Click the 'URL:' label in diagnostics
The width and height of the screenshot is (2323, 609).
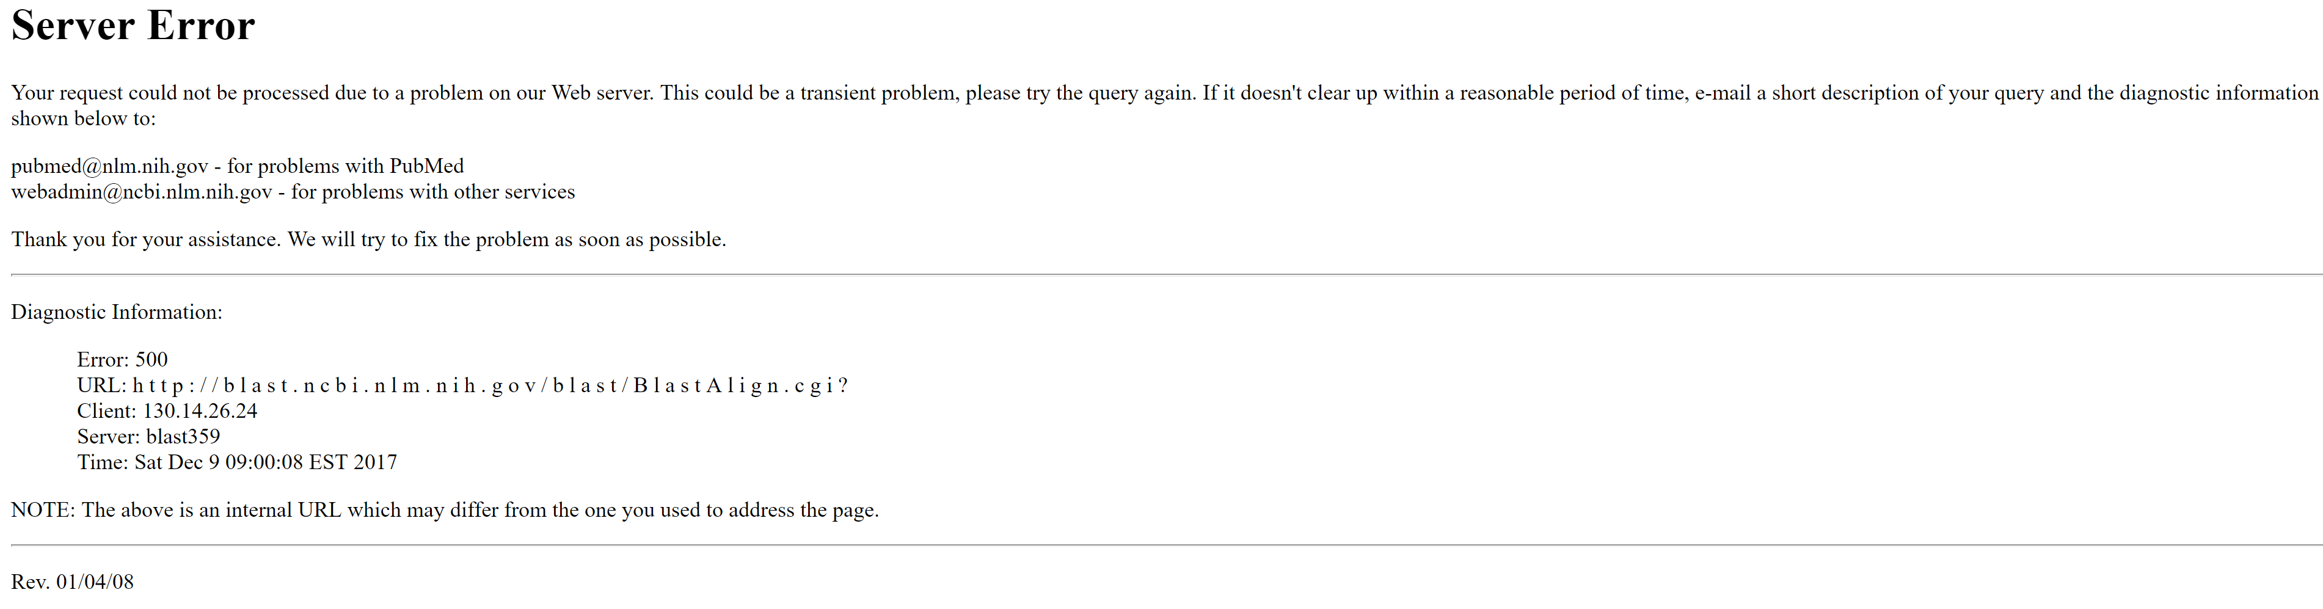pos(102,385)
